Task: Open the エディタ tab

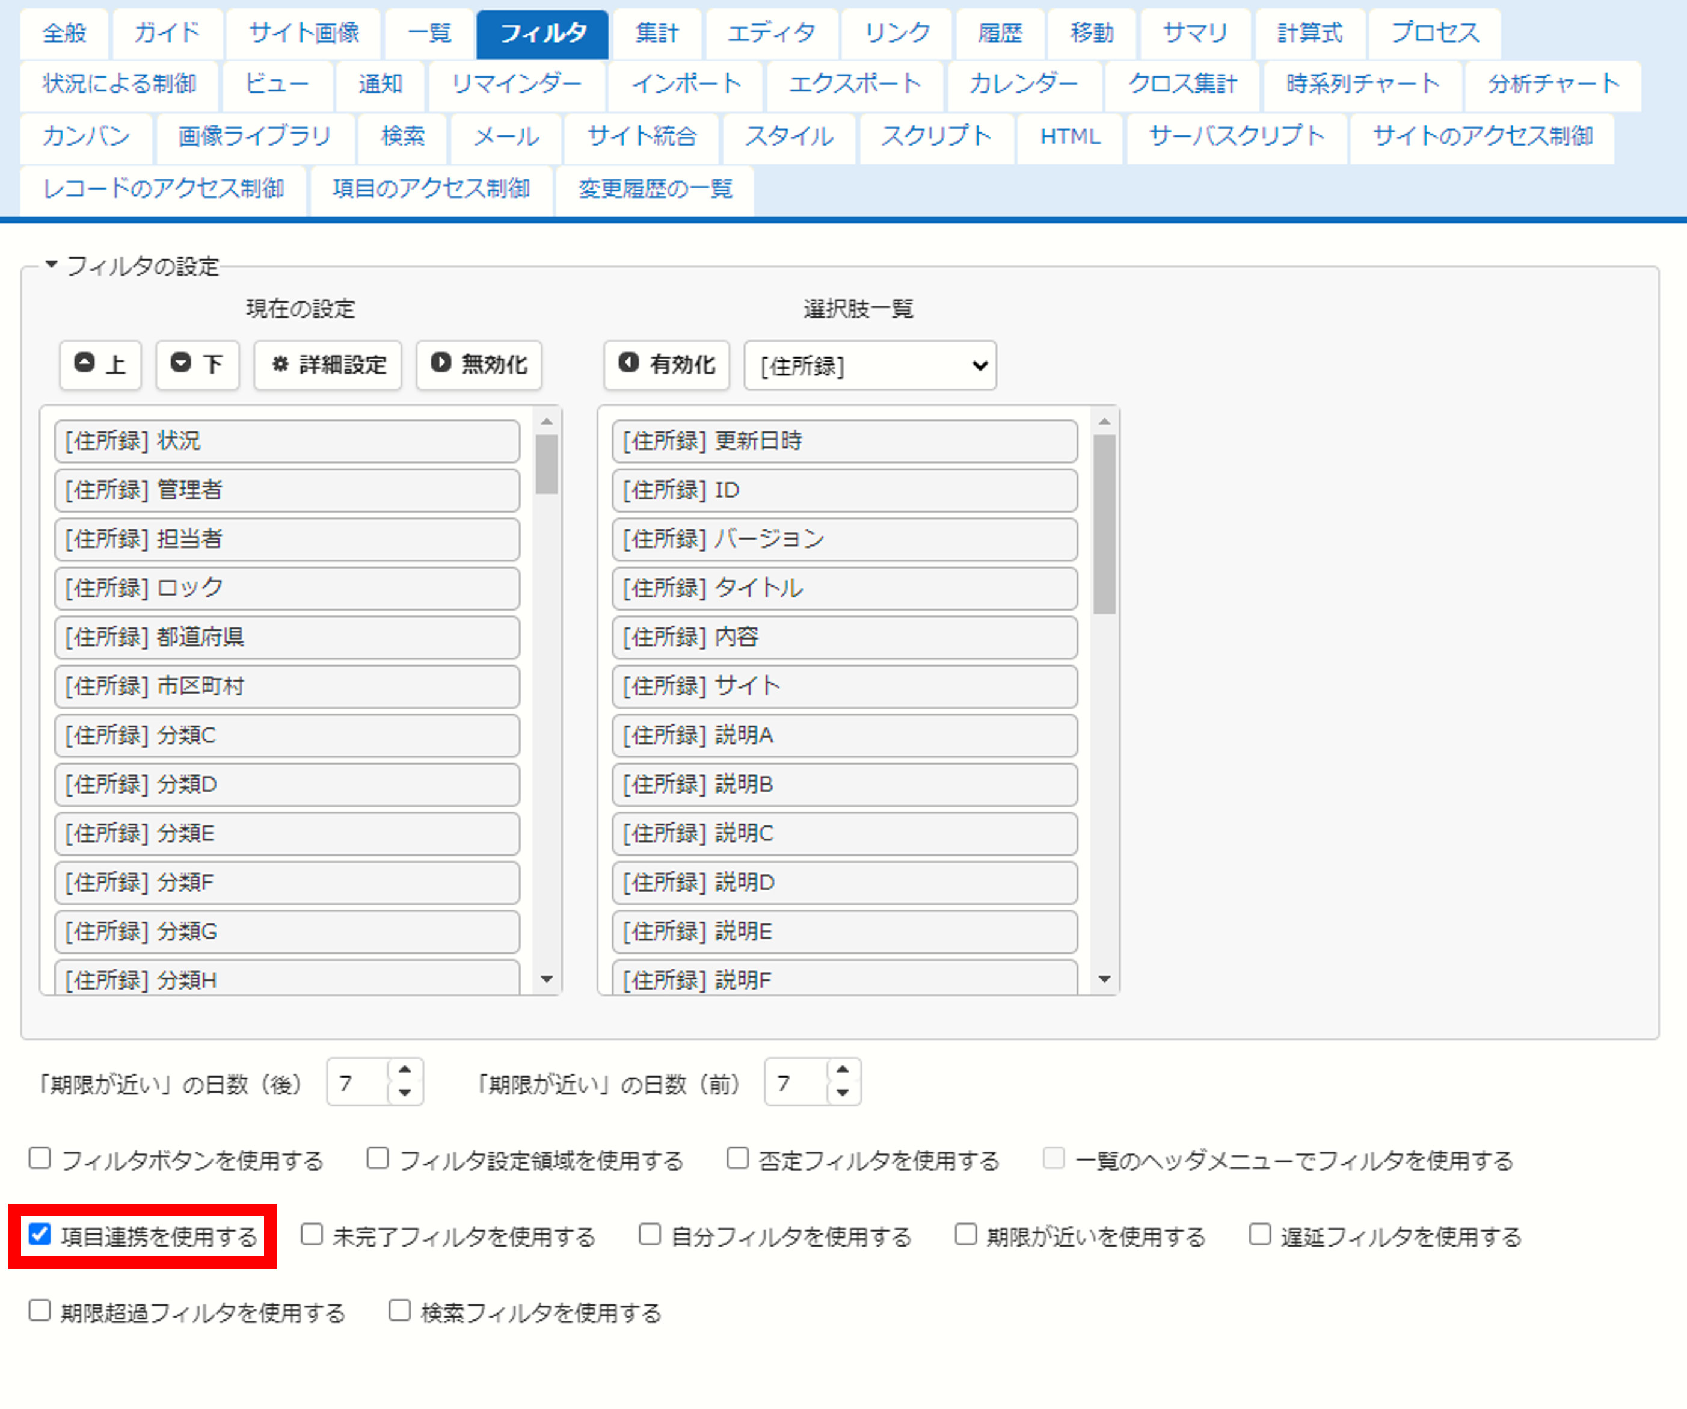Action: [x=771, y=34]
